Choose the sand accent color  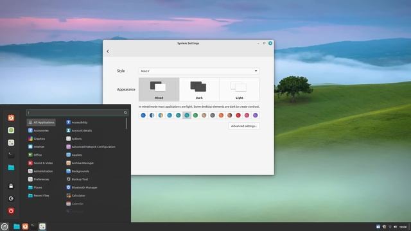[204, 116]
